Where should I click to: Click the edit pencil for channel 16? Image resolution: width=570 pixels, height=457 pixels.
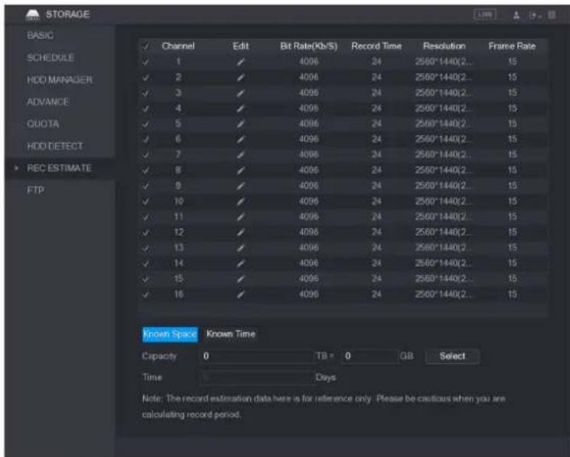240,295
